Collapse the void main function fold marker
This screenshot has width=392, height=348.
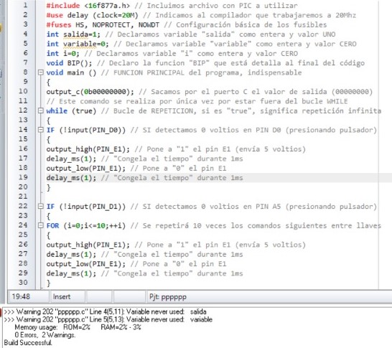(x=40, y=72)
